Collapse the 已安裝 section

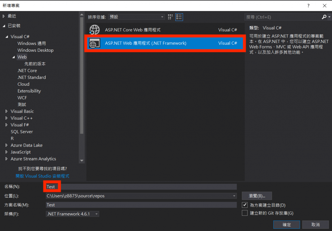4,26
